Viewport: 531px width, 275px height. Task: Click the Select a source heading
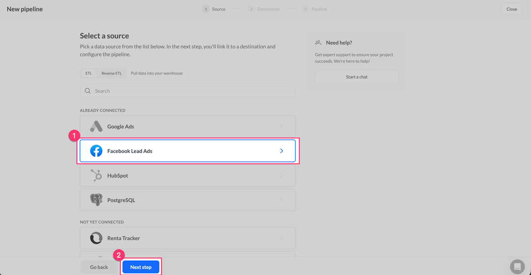pyautogui.click(x=104, y=36)
